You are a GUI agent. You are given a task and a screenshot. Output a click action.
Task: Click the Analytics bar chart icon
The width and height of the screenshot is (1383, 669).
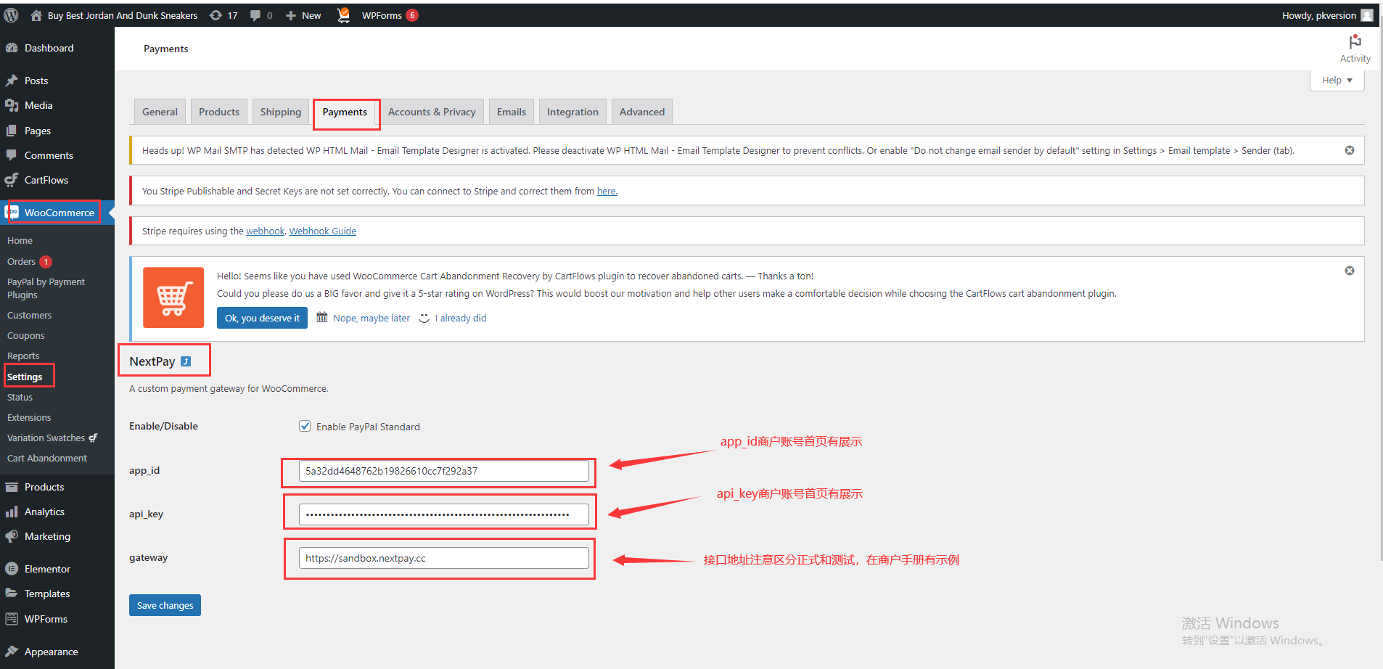(x=12, y=512)
